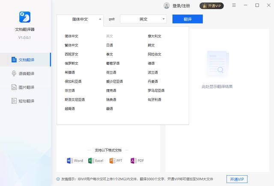274x186 pixels.
Task: Pick 保加利亚语 from the list
Action: 73,81
